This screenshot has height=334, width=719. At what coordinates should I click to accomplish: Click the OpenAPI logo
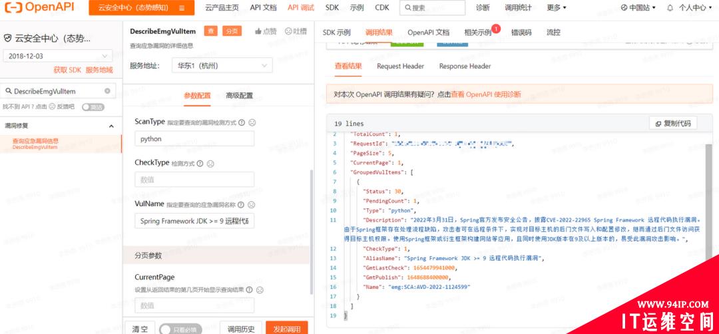39,7
